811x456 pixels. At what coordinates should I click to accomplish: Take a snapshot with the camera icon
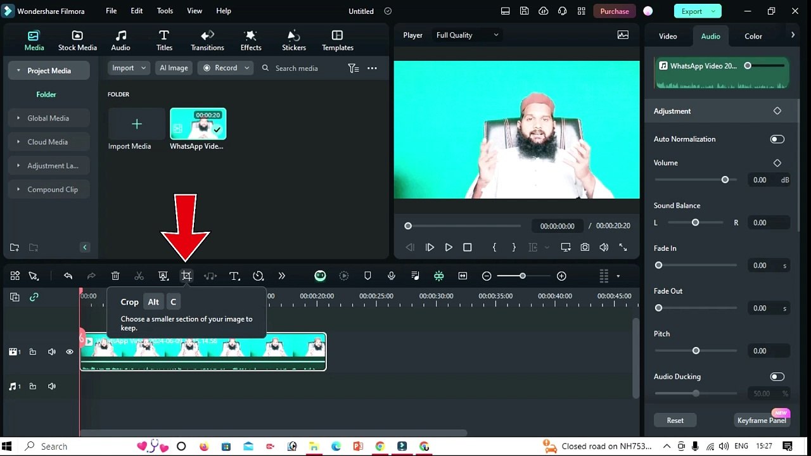click(584, 247)
